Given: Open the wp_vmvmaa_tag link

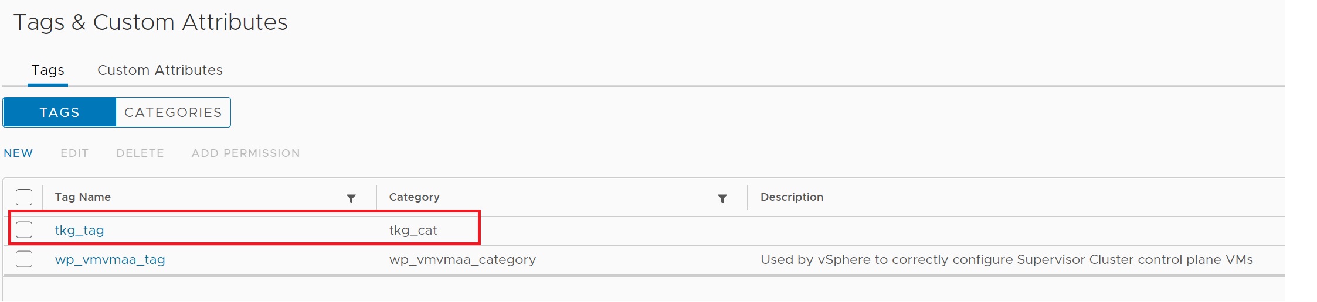Looking at the screenshot, I should [110, 259].
